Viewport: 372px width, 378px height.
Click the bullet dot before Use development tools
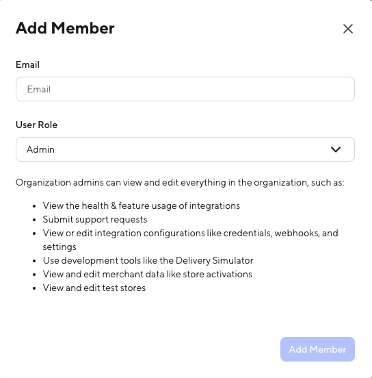point(34,261)
